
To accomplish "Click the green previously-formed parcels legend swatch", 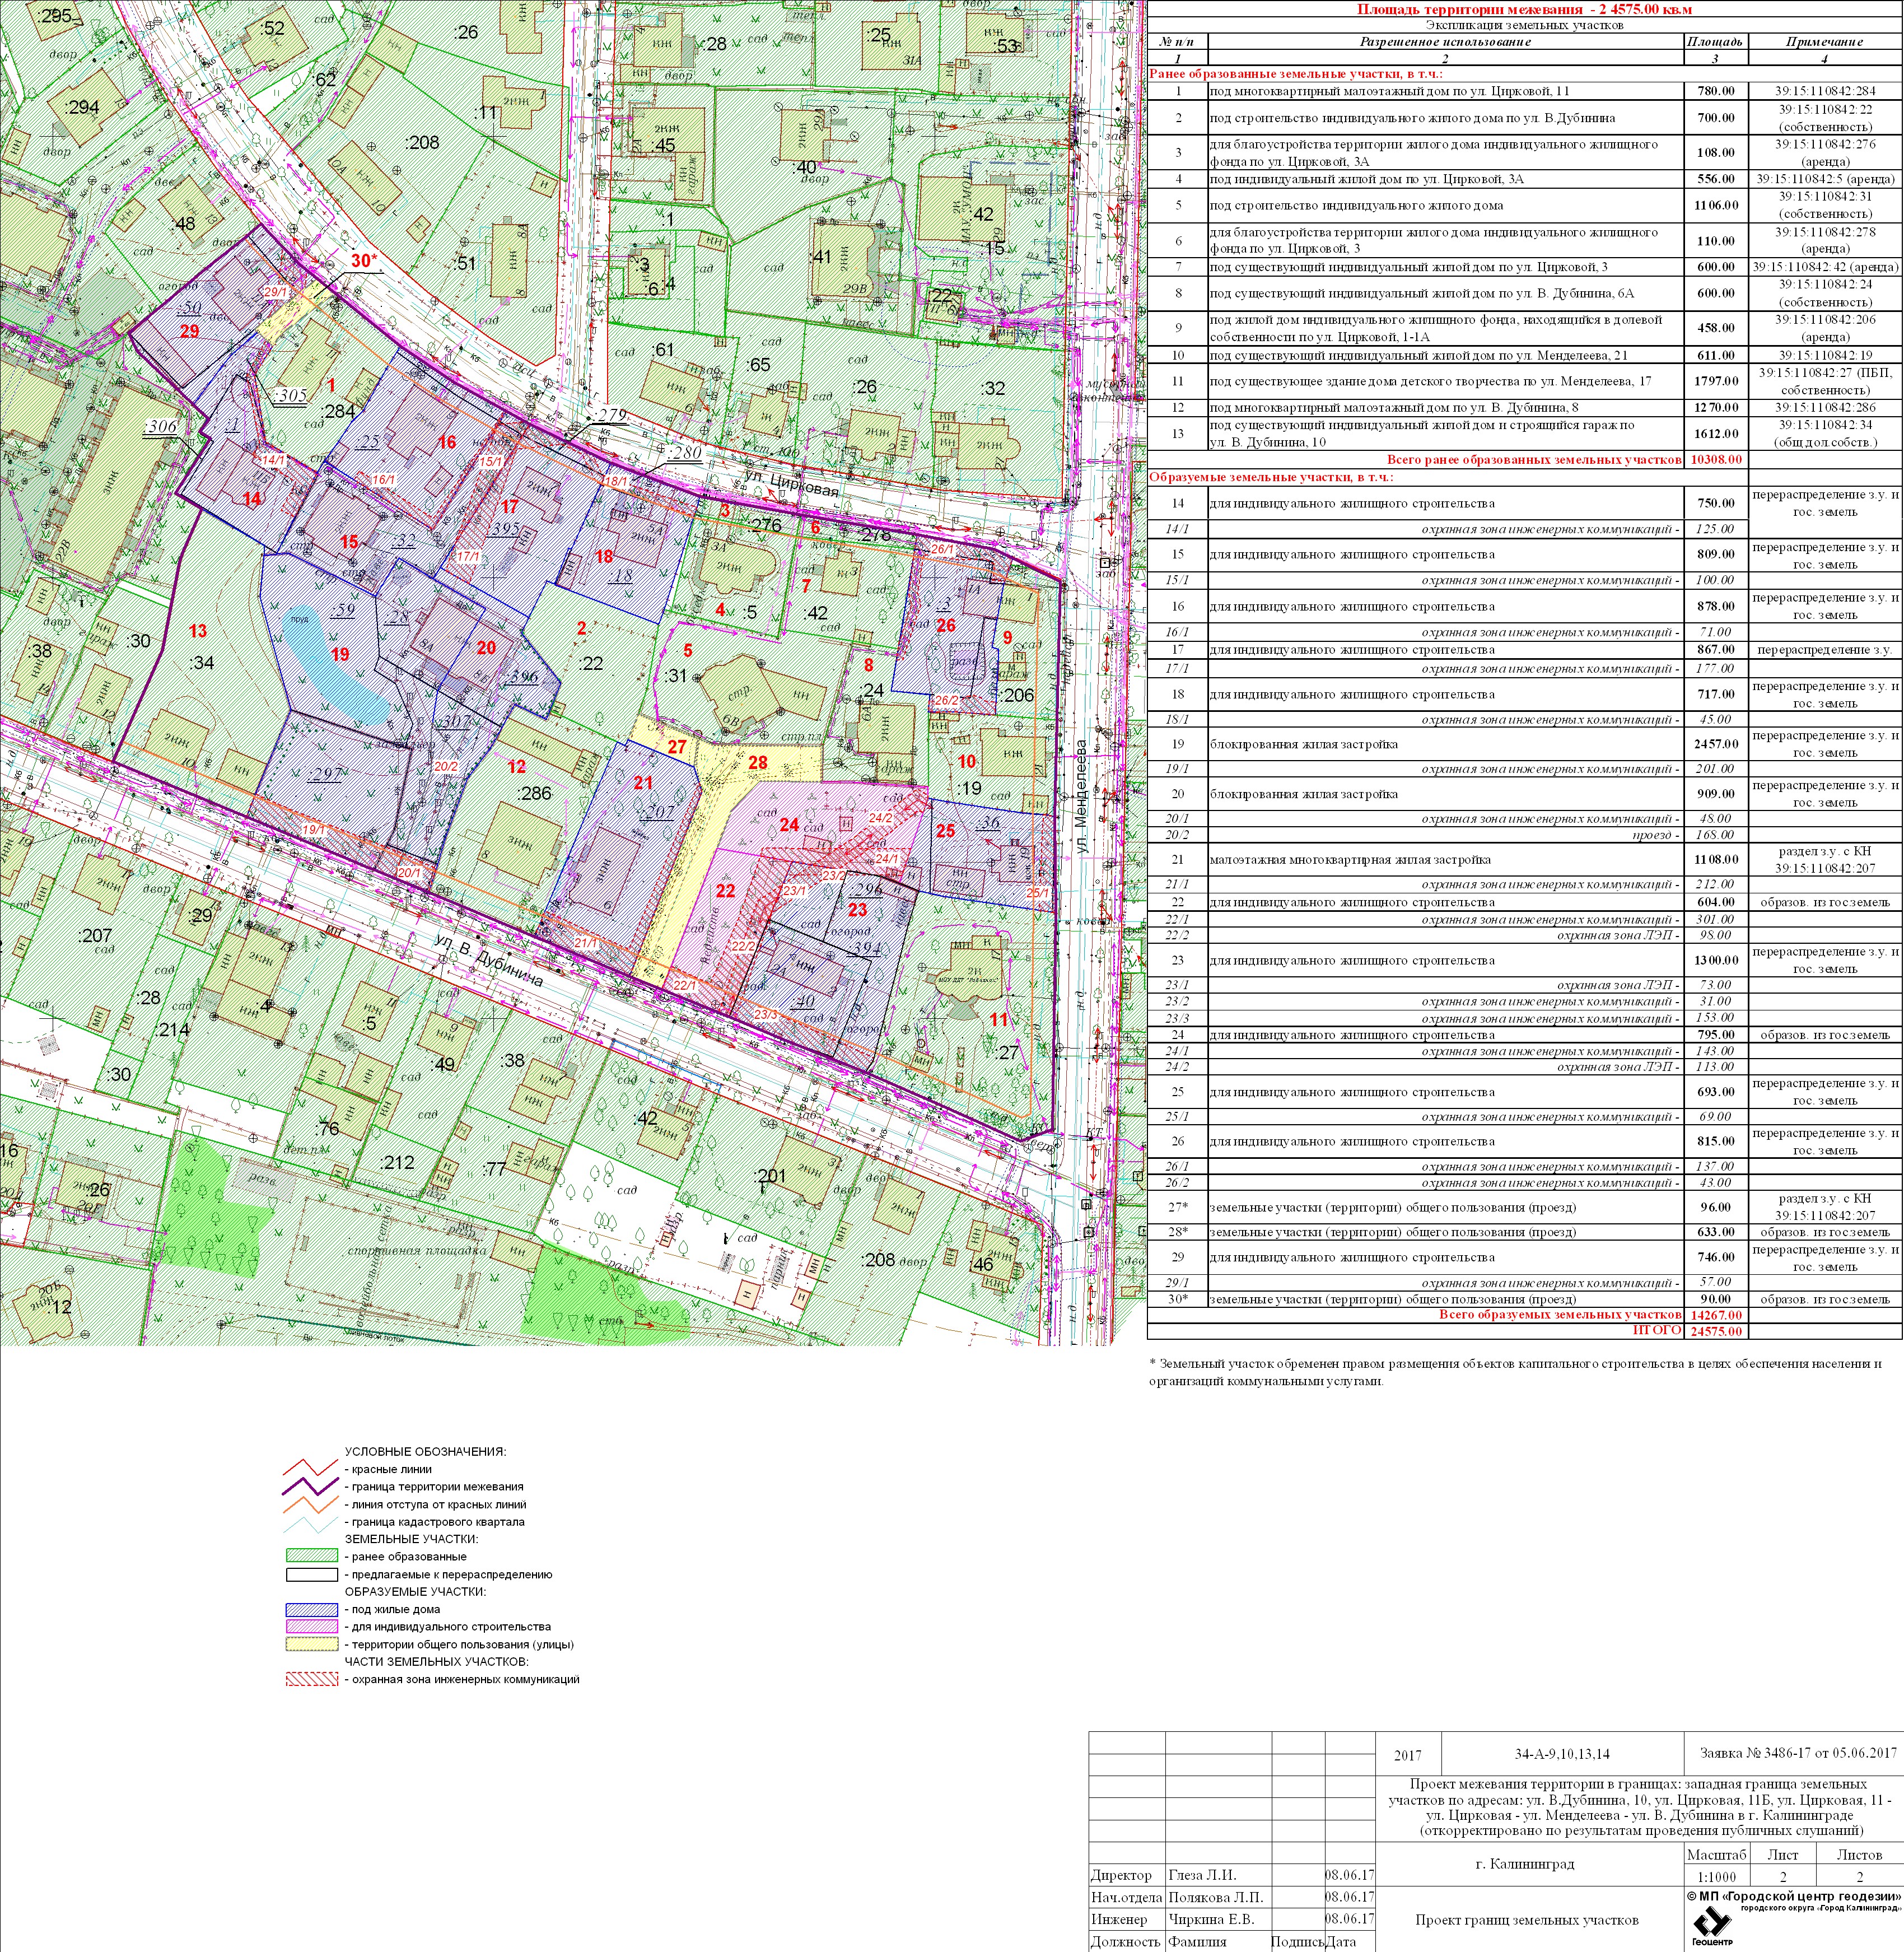I will coord(312,1556).
